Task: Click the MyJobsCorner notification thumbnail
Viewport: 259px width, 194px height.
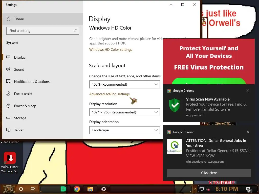Action: point(175,147)
